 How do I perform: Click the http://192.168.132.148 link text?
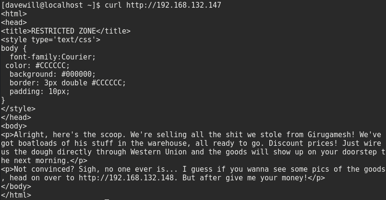(126, 177)
